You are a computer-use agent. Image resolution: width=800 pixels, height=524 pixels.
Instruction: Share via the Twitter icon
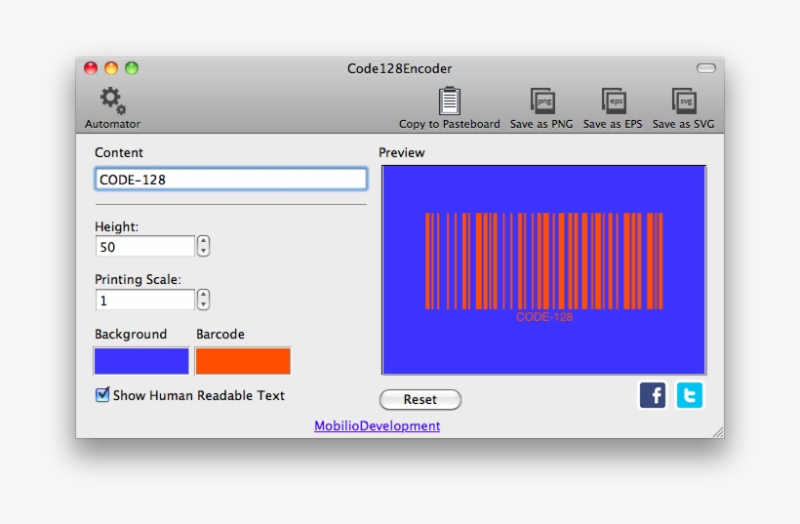[690, 395]
